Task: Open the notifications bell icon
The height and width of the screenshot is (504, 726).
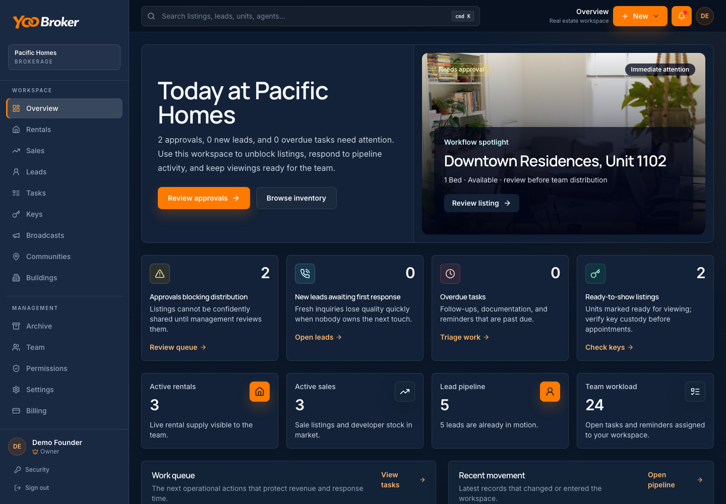Action: pyautogui.click(x=681, y=16)
